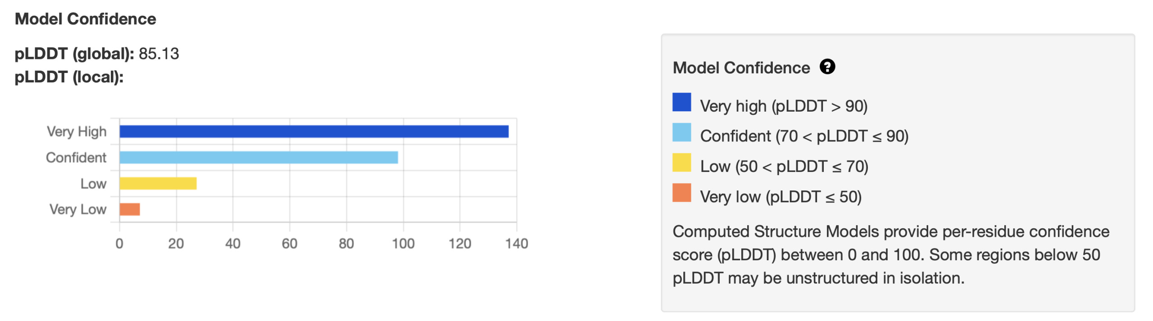Click the Confident axis label
The height and width of the screenshot is (321, 1153).
[76, 158]
